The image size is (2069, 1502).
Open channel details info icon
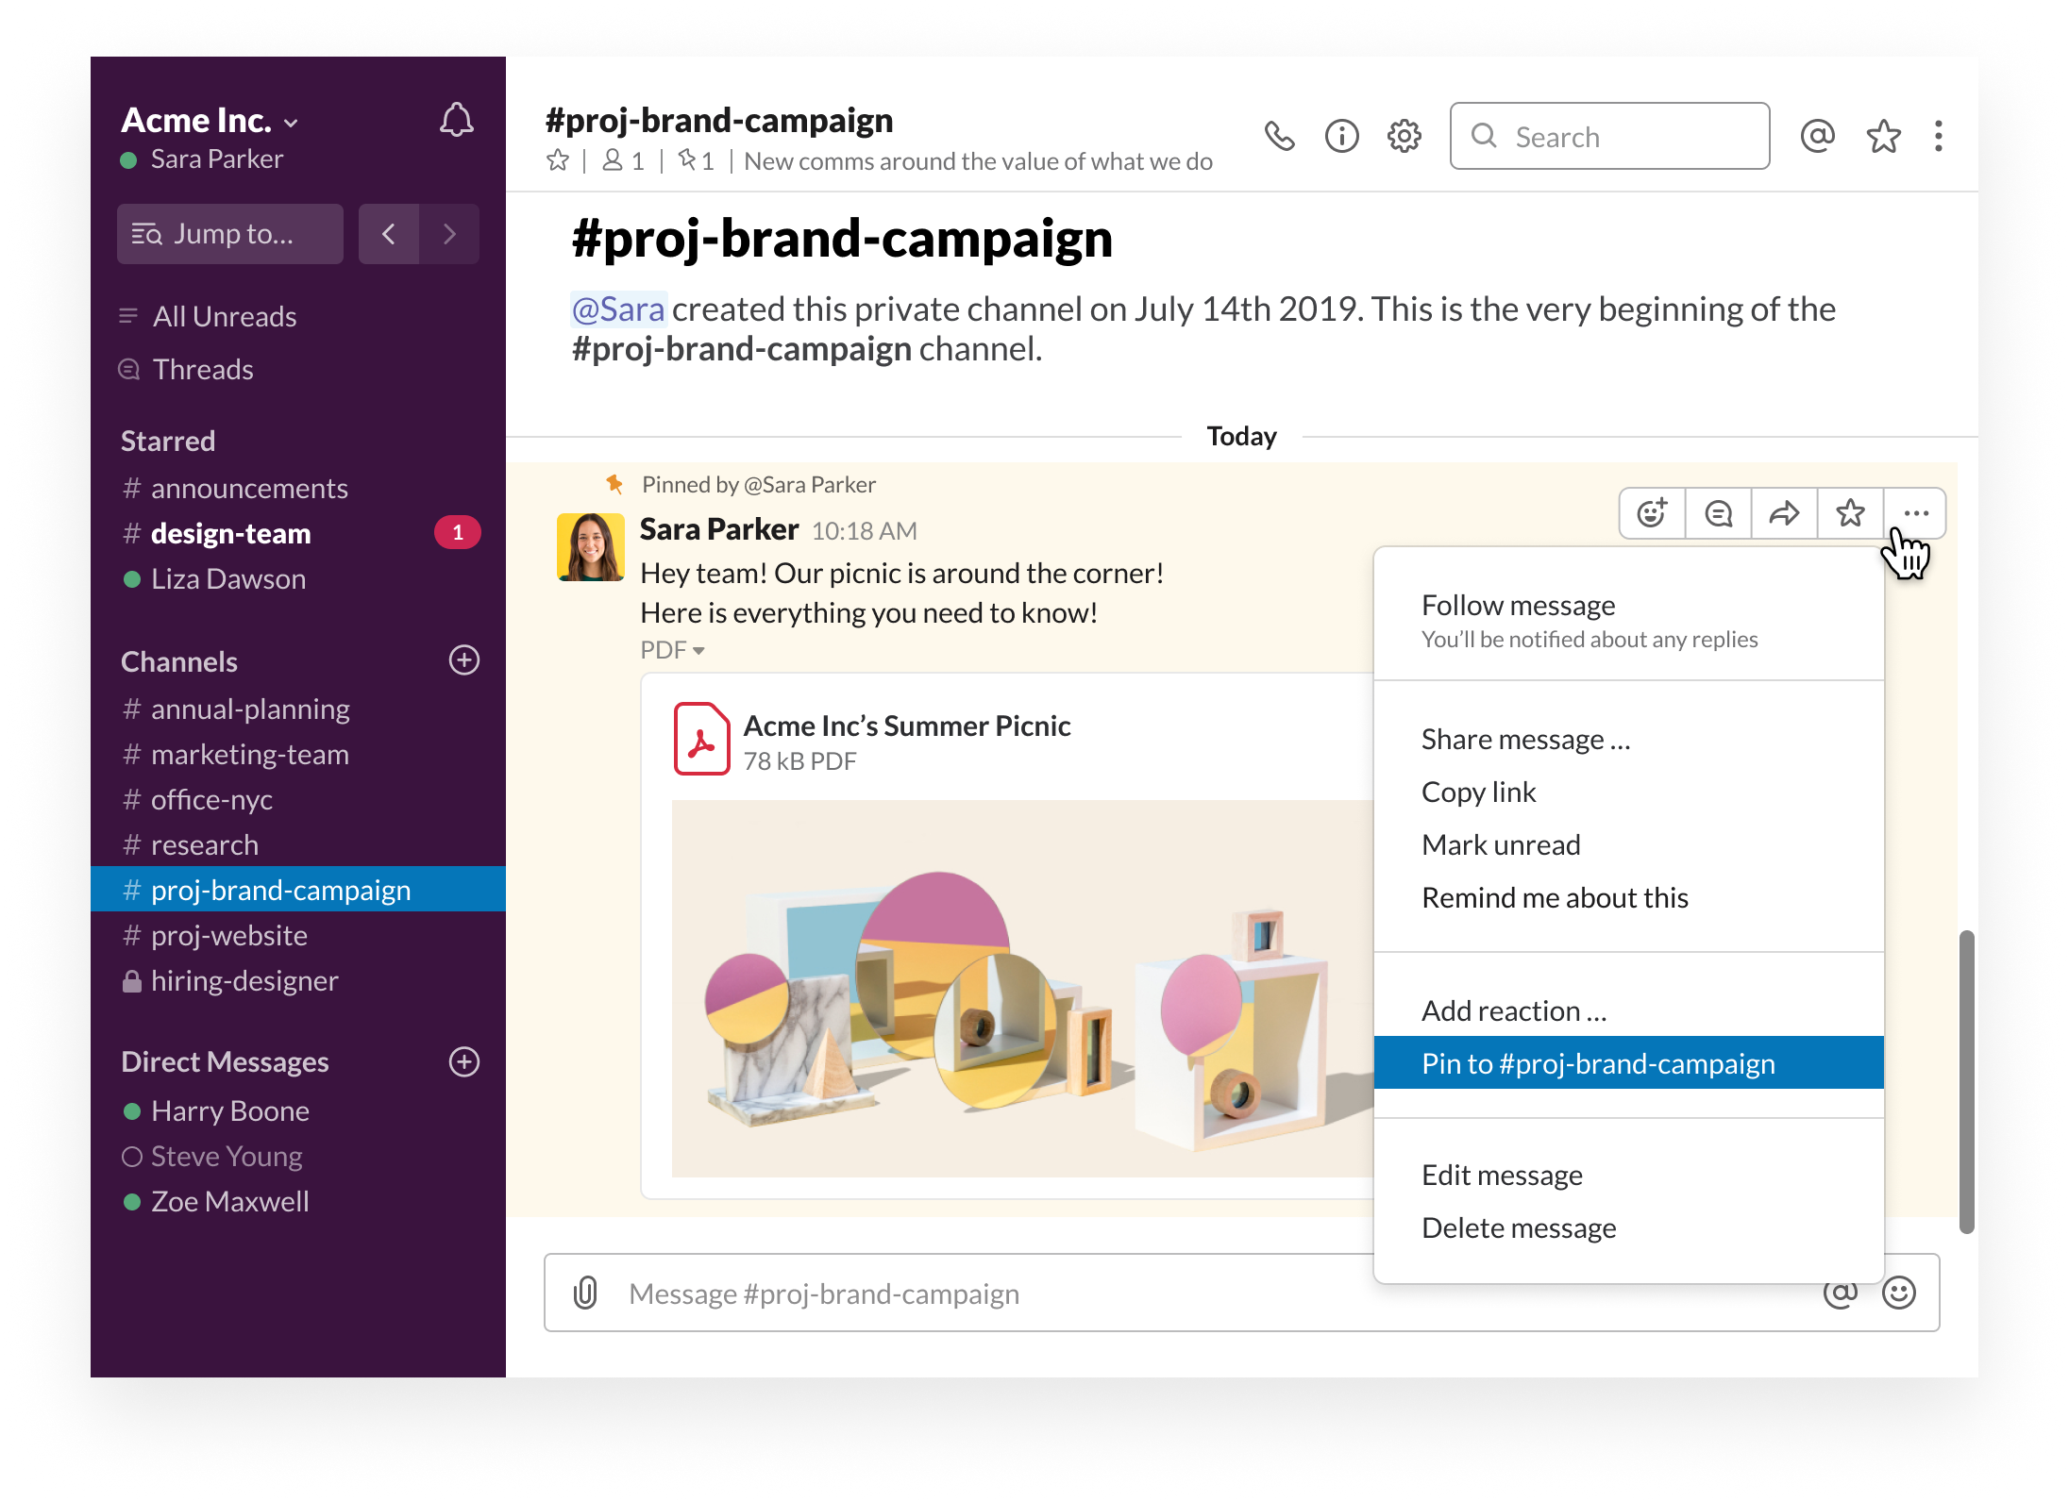click(1341, 137)
